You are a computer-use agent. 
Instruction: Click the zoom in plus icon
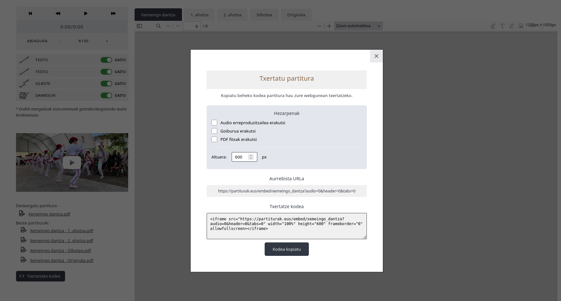(329, 26)
